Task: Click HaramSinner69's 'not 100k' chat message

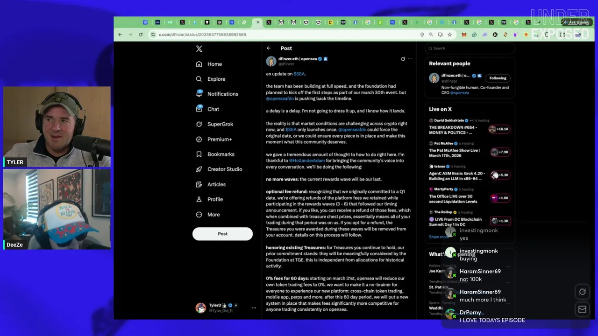Action: [470, 279]
